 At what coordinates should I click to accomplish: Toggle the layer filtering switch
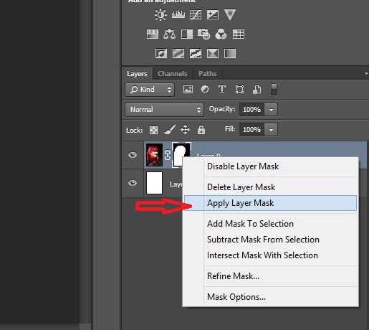274,90
